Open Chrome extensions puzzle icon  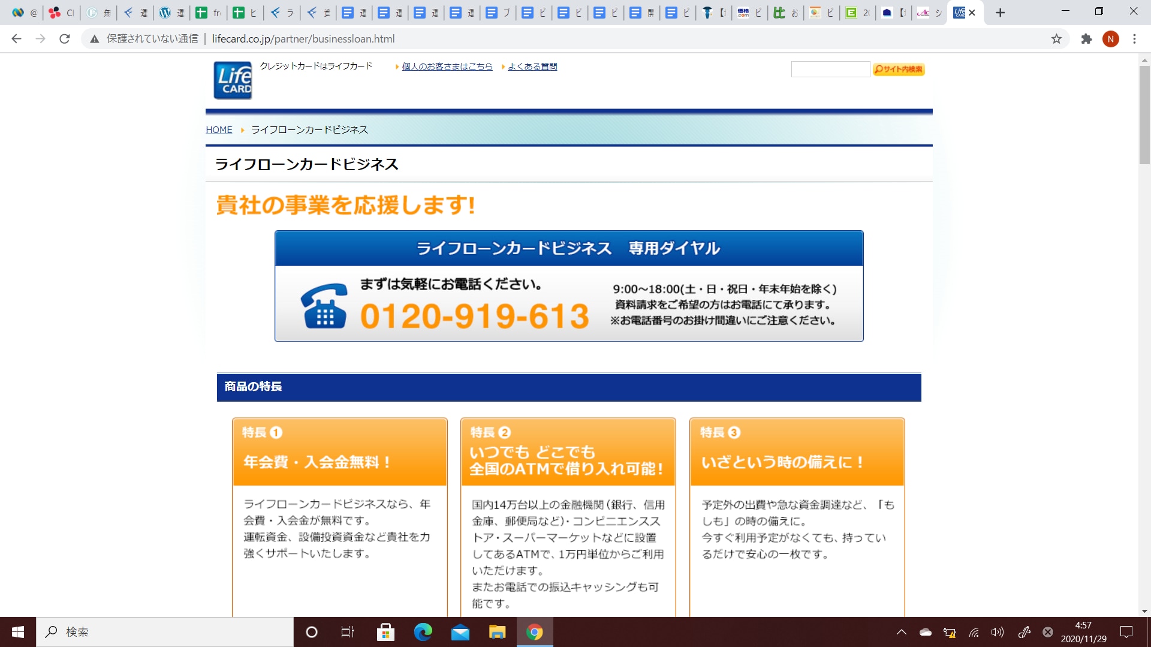click(1086, 39)
